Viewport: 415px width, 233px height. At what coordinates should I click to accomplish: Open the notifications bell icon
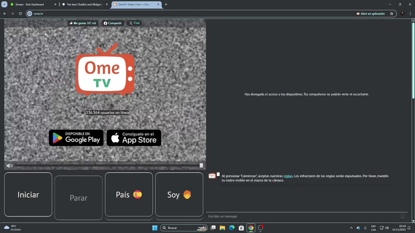pyautogui.click(x=409, y=228)
